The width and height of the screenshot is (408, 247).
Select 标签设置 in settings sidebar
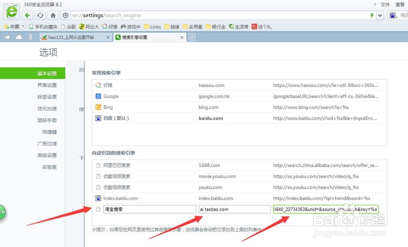pyautogui.click(x=47, y=97)
